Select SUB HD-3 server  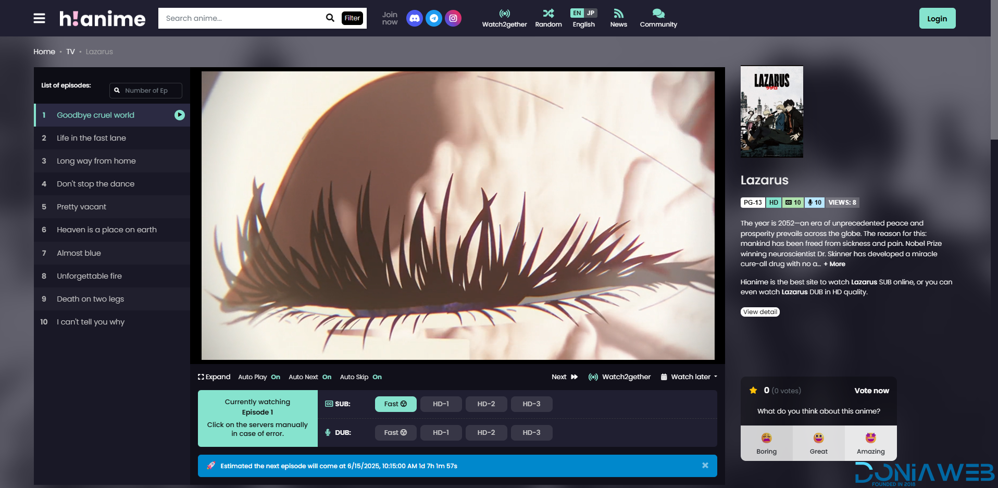click(x=531, y=404)
